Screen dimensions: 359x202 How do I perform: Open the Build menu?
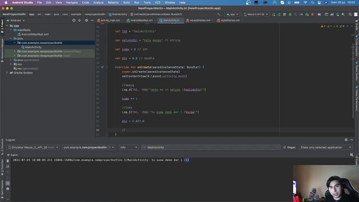coord(126,2)
